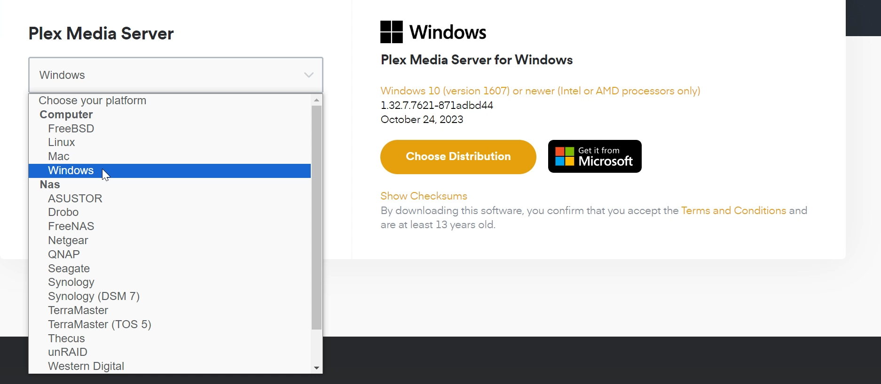Pick Netgear from the platform list
Screen dimensions: 881x384
click(x=170, y=240)
